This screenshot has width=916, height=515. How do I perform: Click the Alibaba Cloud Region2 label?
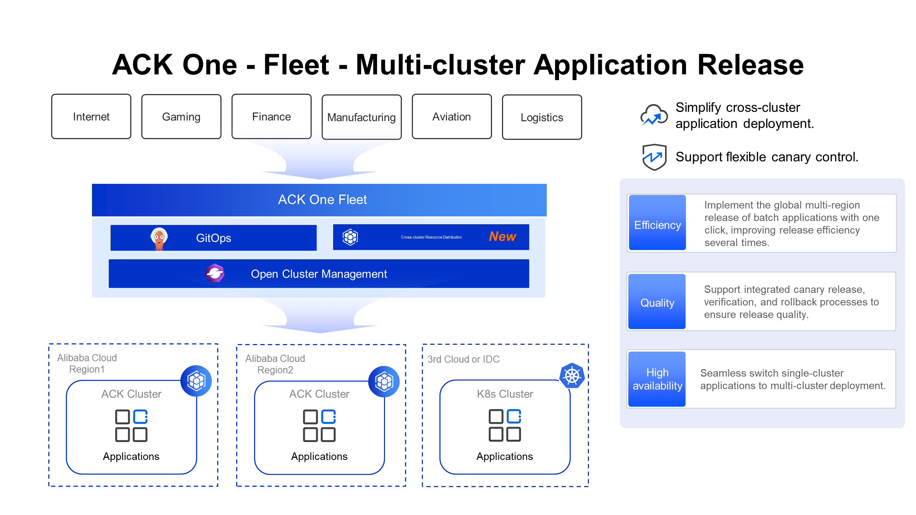(x=275, y=364)
